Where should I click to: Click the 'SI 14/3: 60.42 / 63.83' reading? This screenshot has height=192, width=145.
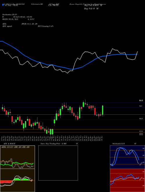pyautogui.click(x=23, y=17)
